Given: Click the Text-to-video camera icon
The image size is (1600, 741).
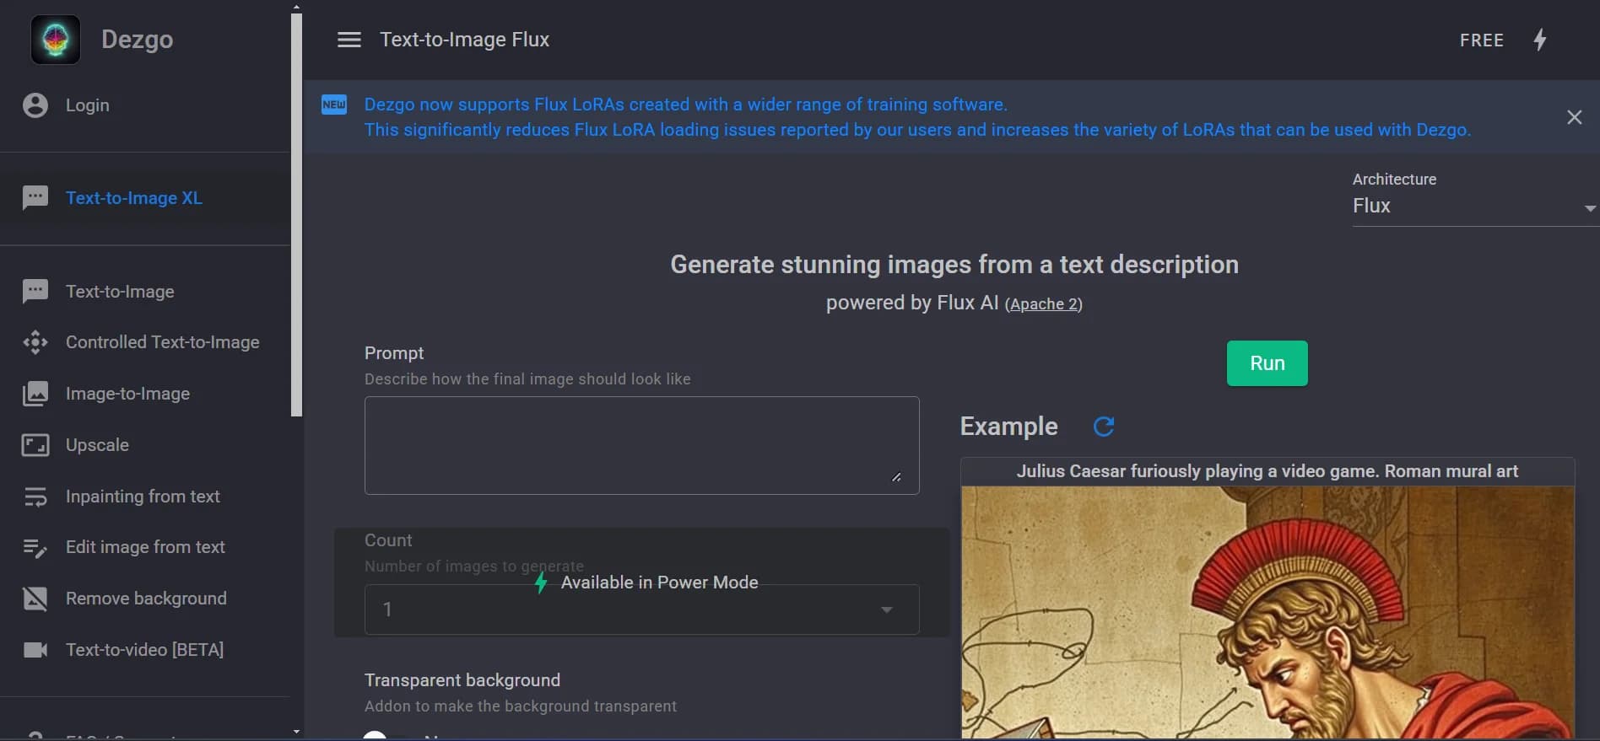Looking at the screenshot, I should (35, 650).
